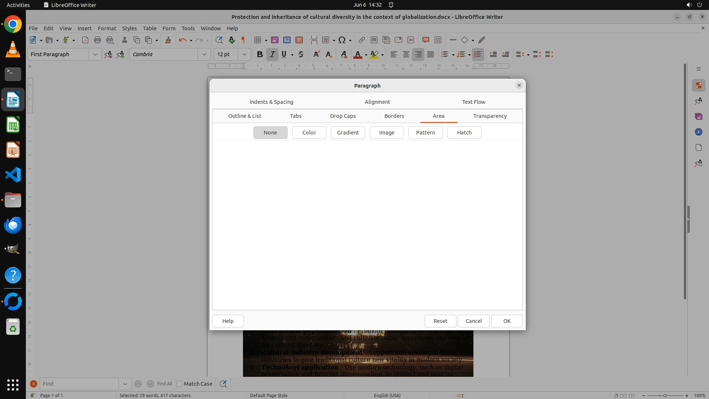Image resolution: width=709 pixels, height=399 pixels.
Task: Toggle Bold formatting in toolbar
Action: 260,54
